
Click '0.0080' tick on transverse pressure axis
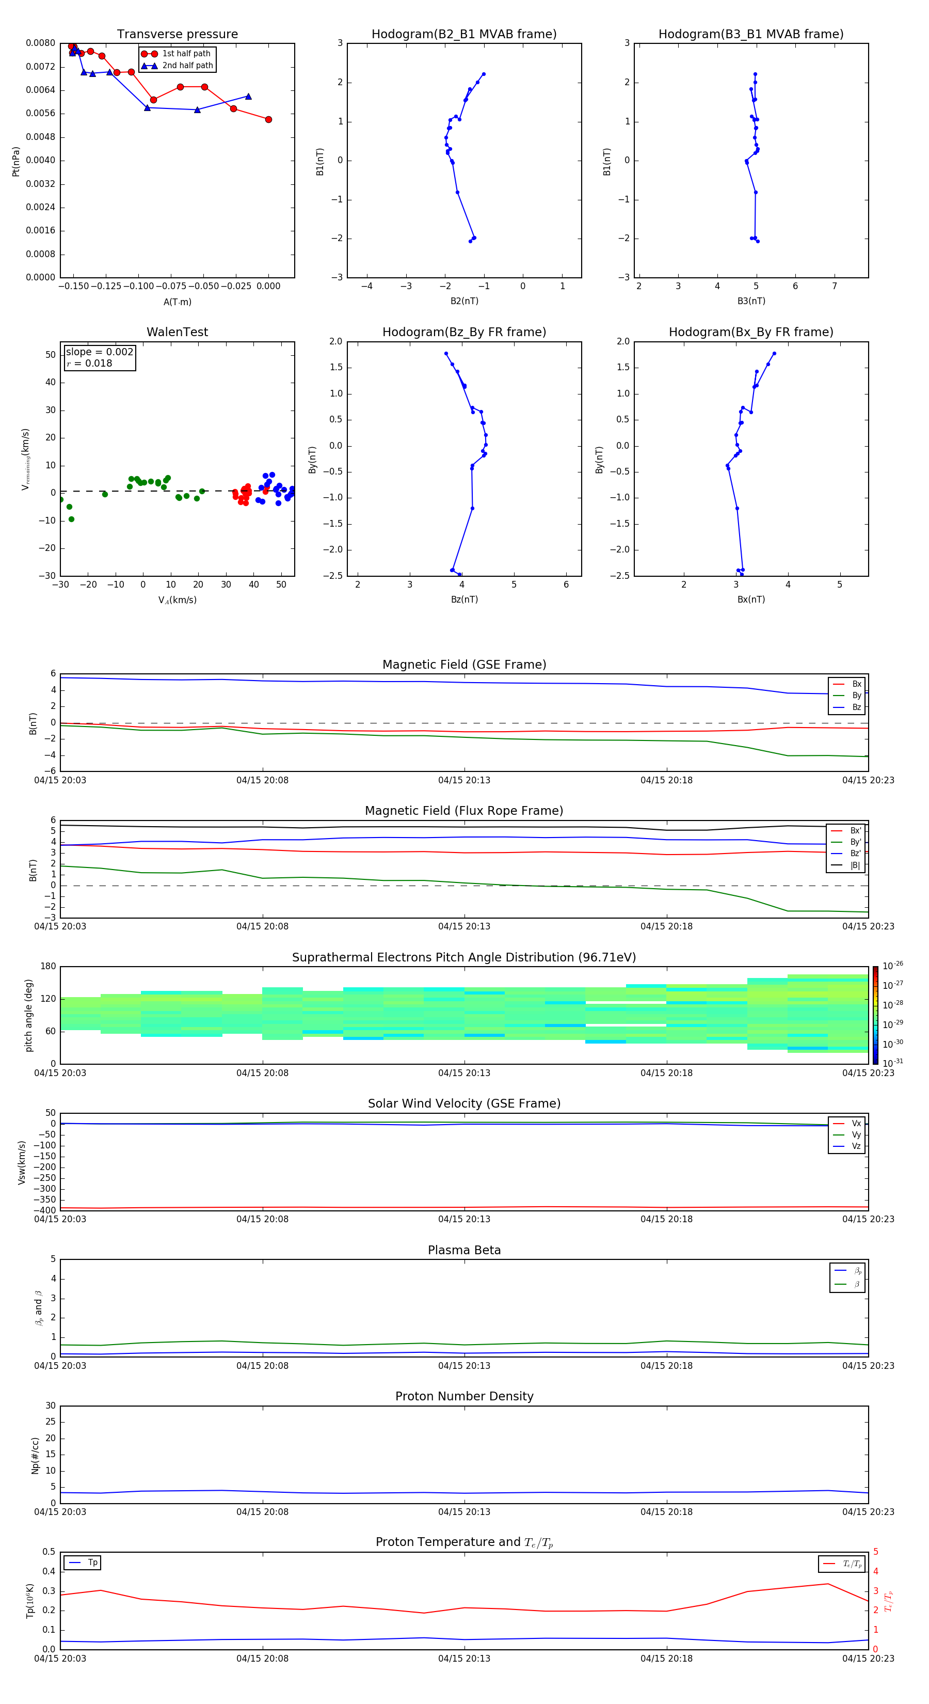40,43
